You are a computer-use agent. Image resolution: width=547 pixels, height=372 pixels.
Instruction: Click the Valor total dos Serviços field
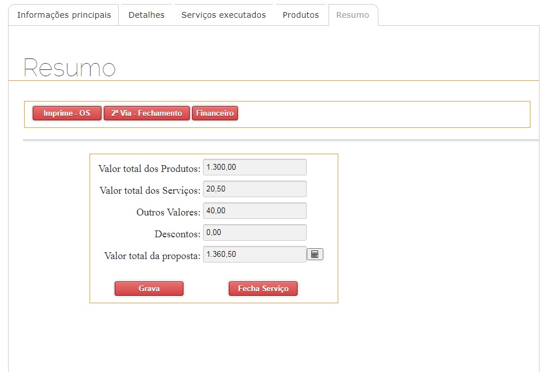coord(255,189)
